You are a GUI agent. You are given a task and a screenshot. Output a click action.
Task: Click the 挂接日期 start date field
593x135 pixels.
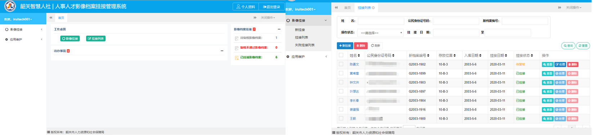(456, 32)
